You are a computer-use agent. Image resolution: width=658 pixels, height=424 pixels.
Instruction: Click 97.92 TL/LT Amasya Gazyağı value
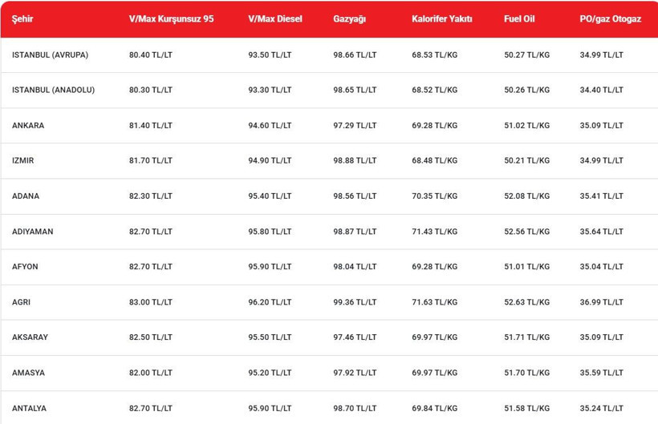click(x=355, y=373)
